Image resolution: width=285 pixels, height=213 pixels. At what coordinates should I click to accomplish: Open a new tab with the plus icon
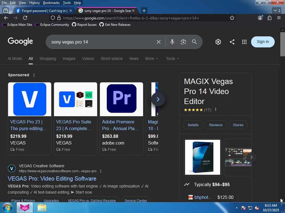[144, 11]
